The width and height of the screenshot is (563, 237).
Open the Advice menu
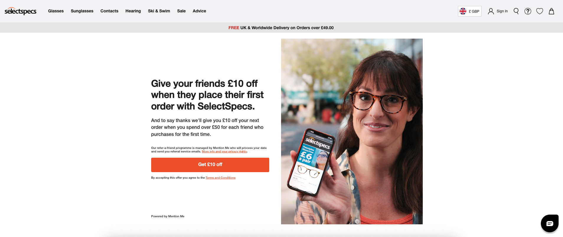point(199,11)
